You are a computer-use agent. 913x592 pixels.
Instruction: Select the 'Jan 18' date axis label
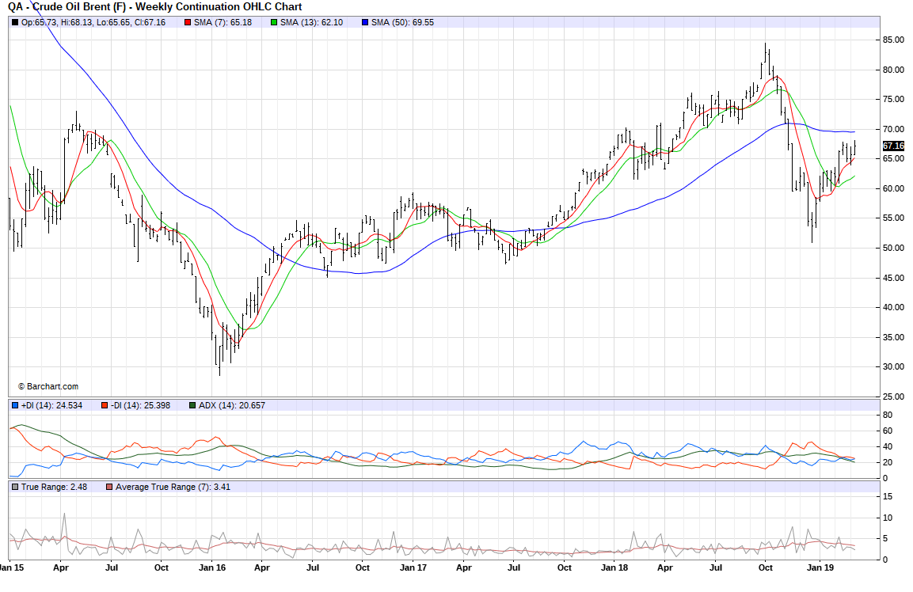coord(615,567)
